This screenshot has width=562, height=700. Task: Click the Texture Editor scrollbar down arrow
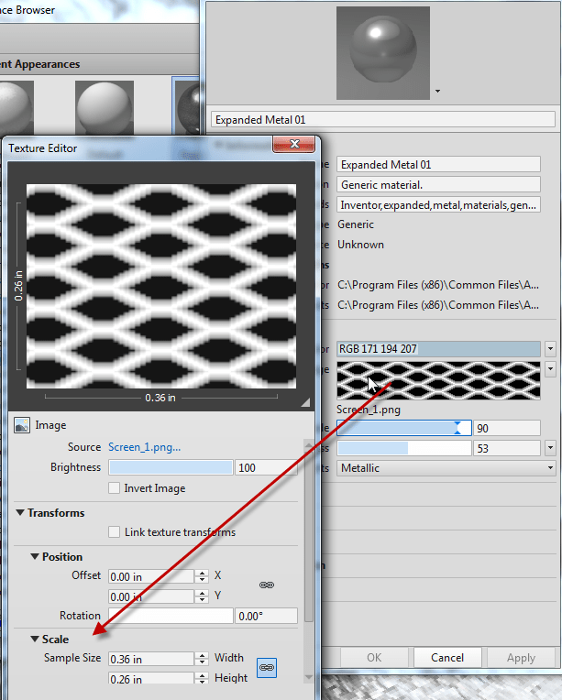pos(309,677)
